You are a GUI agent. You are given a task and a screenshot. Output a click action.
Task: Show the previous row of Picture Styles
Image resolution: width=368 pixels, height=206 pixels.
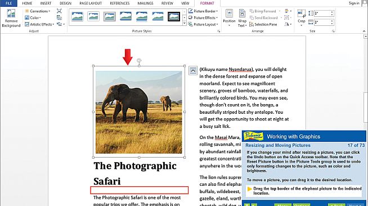(185, 12)
